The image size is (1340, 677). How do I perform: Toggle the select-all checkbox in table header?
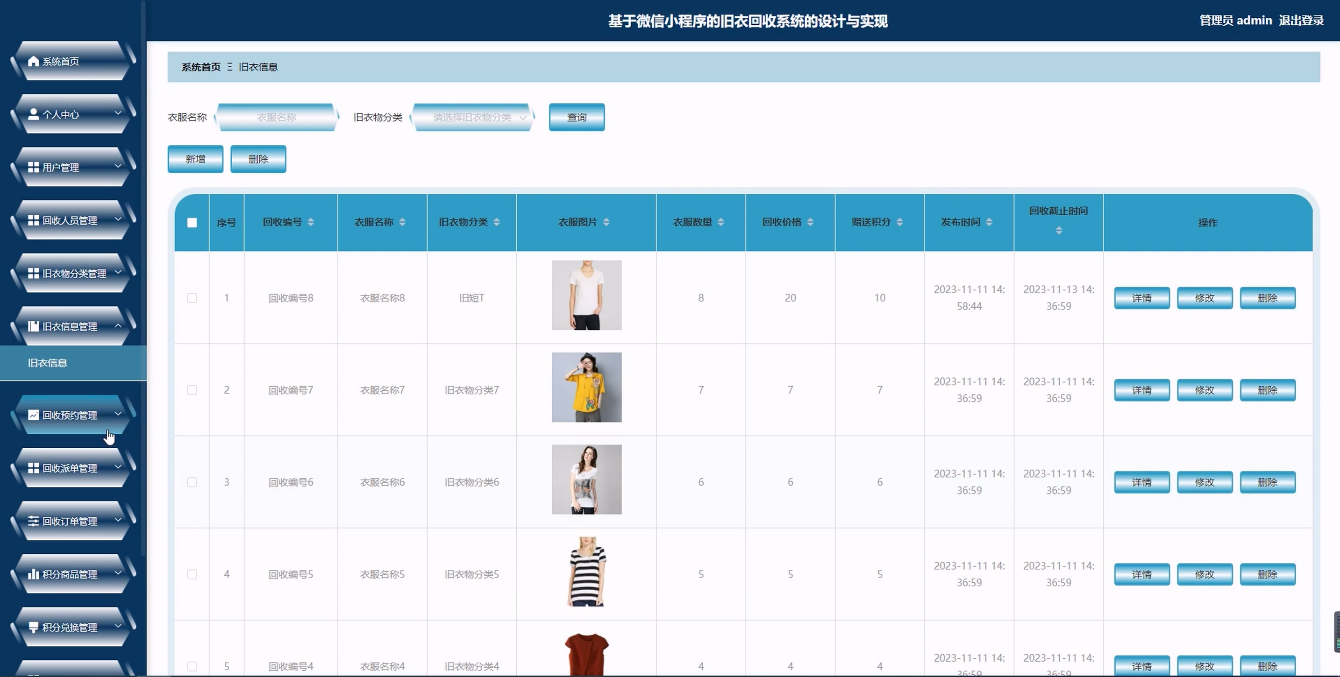(x=192, y=223)
